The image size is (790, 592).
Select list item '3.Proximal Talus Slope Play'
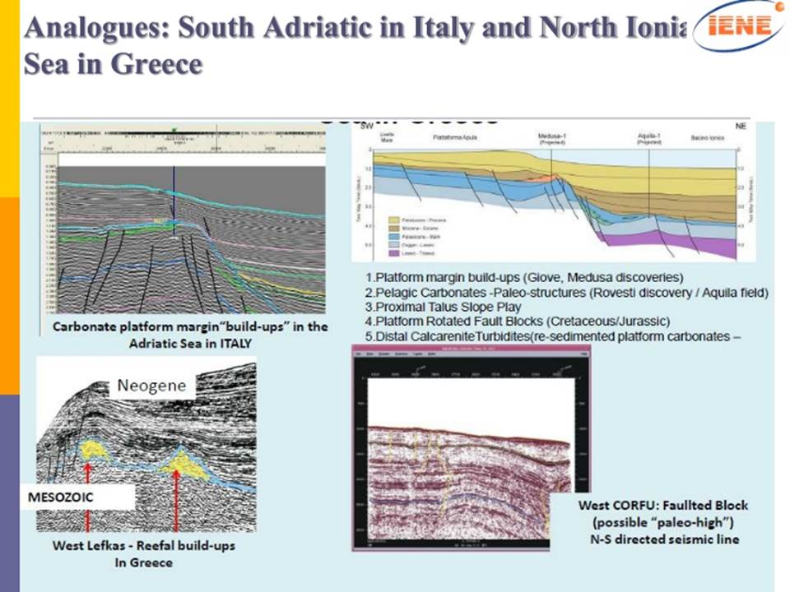coord(443,307)
